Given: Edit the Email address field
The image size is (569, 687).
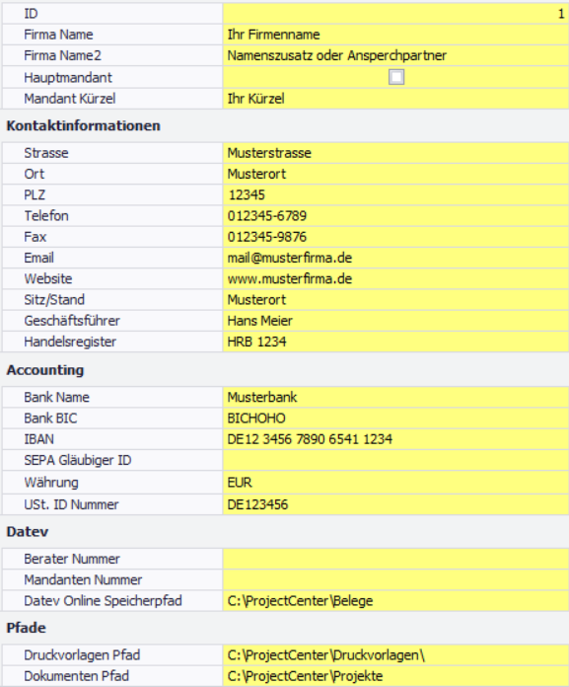Looking at the screenshot, I should (x=395, y=258).
